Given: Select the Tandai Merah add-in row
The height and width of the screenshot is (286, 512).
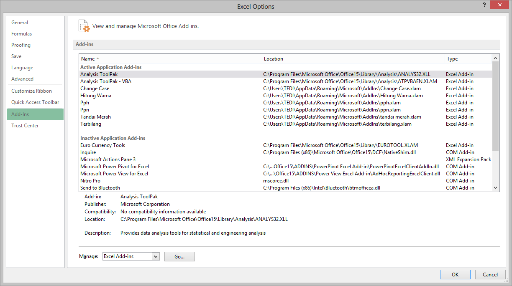Looking at the screenshot, I should 285,117.
